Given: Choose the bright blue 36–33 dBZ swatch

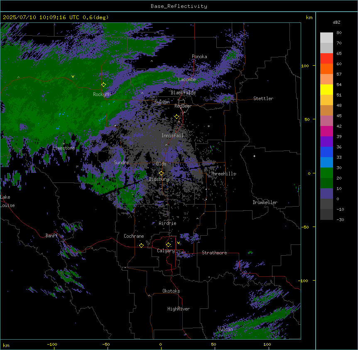Looking at the screenshot, I should 326,152.
